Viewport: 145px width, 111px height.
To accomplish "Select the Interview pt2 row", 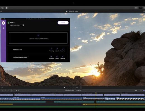I will pos(38,50).
